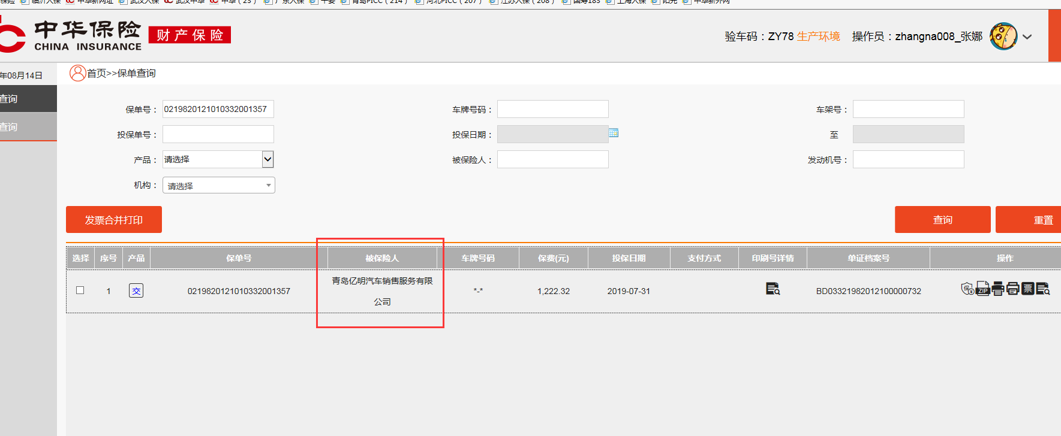The width and height of the screenshot is (1061, 436).
Task: Click the date cell 2019-07-31
Action: pos(629,291)
